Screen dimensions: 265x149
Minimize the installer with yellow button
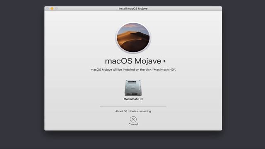tap(52, 8)
